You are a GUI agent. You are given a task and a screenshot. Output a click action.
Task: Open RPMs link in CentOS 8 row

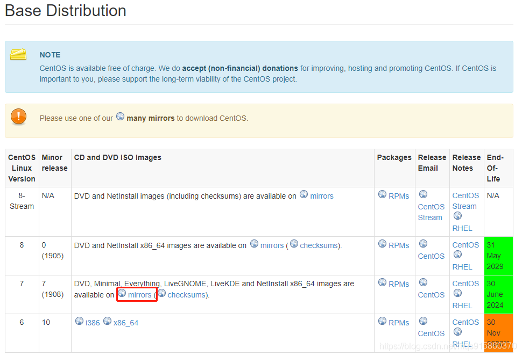[399, 246]
